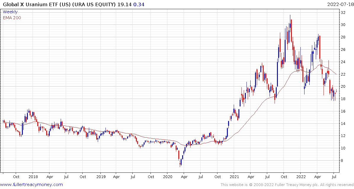Viewport: 354px width, 189px height.
Task: Open the www.fullertreacymoney.com link
Action: (32, 185)
